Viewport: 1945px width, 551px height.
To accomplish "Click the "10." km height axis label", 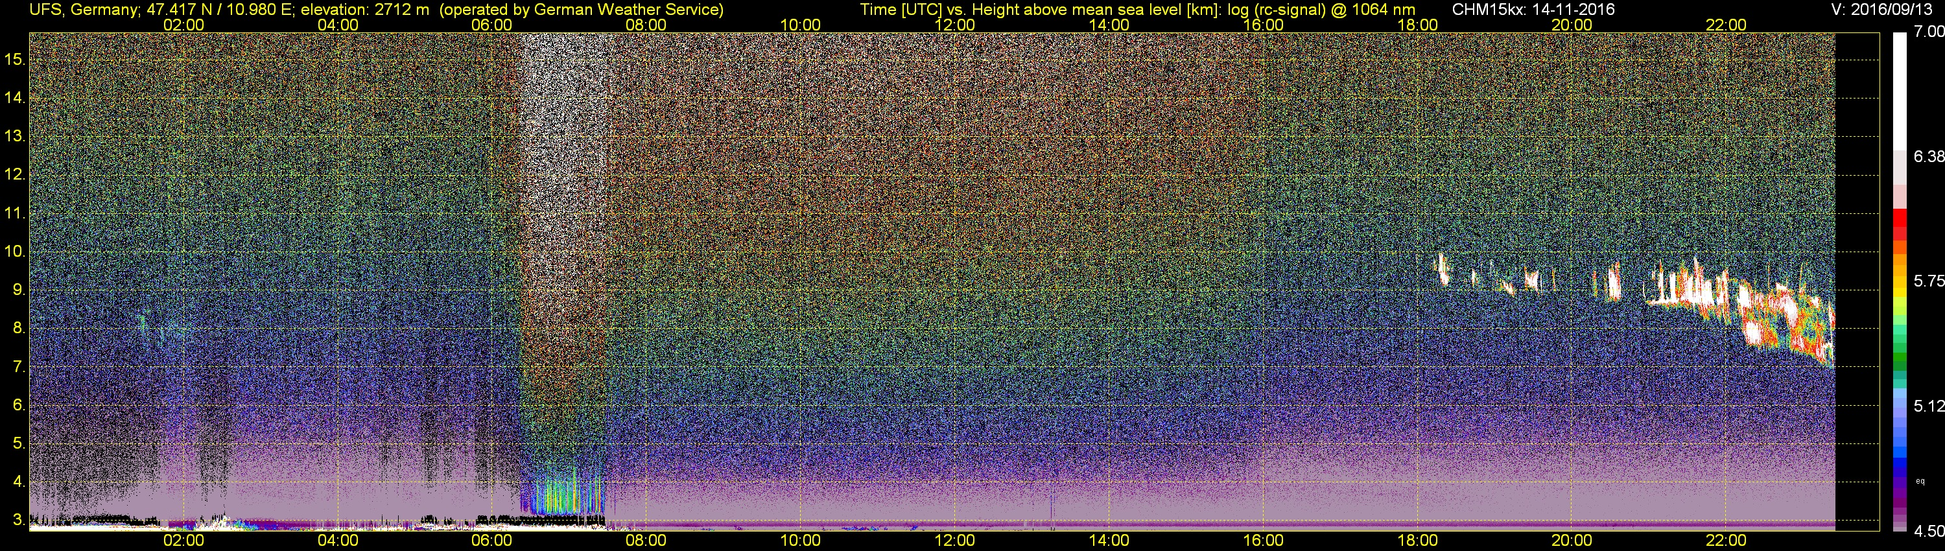I will 16,252.
